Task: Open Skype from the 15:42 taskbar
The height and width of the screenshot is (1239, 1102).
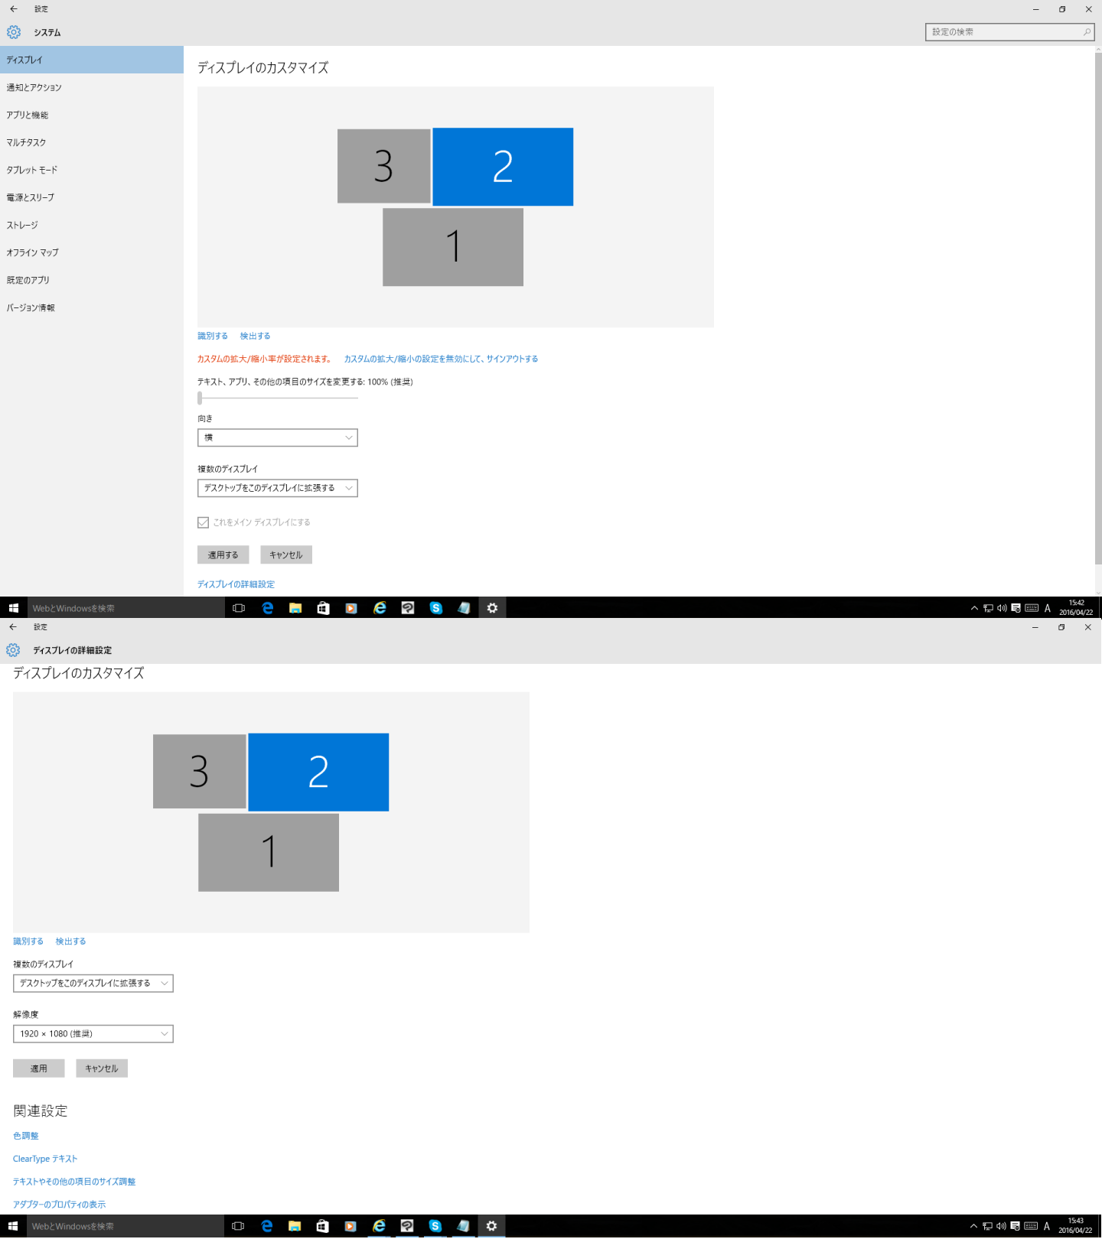Action: [436, 608]
